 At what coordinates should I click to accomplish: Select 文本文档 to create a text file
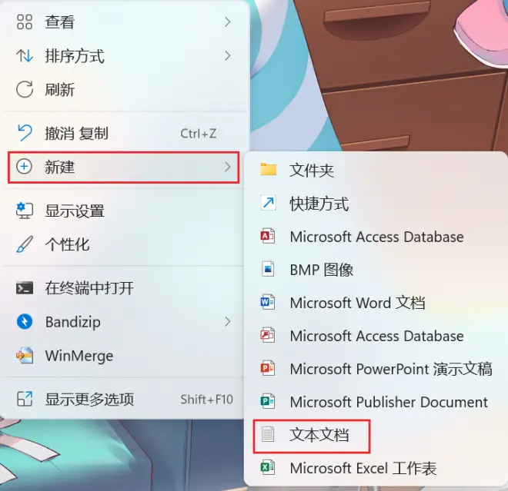click(x=312, y=436)
